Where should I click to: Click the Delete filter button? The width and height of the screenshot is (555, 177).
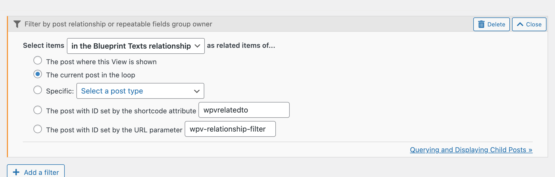pos(492,24)
